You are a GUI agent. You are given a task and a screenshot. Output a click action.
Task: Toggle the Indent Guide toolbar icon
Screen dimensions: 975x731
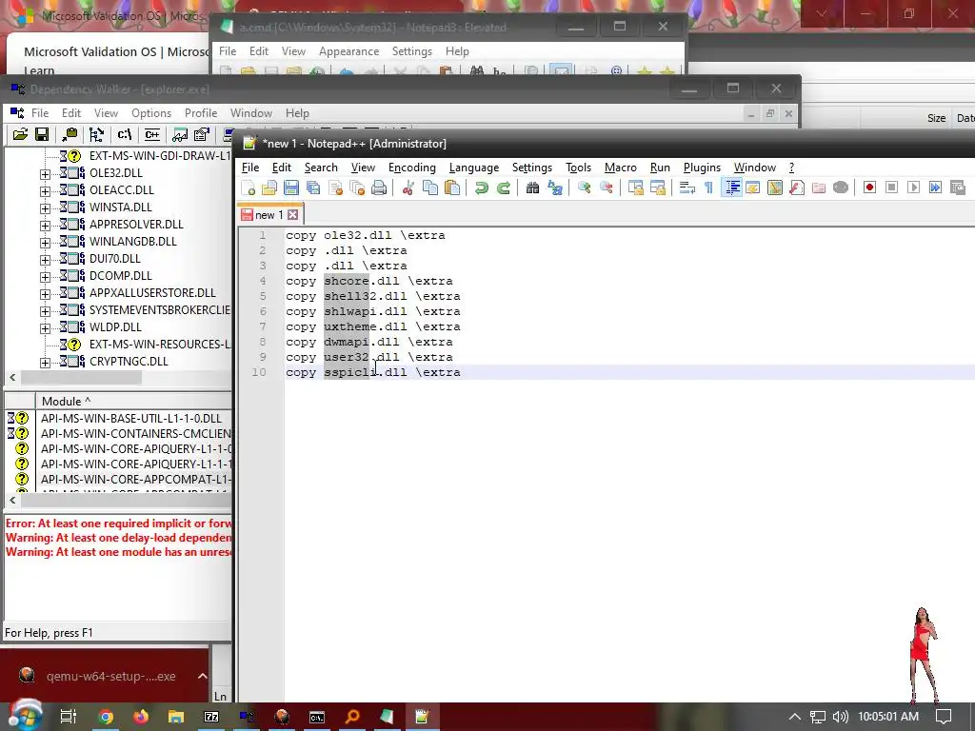(x=731, y=188)
